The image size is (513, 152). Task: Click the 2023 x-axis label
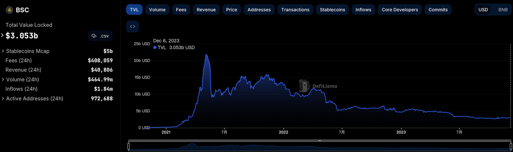tap(401, 132)
